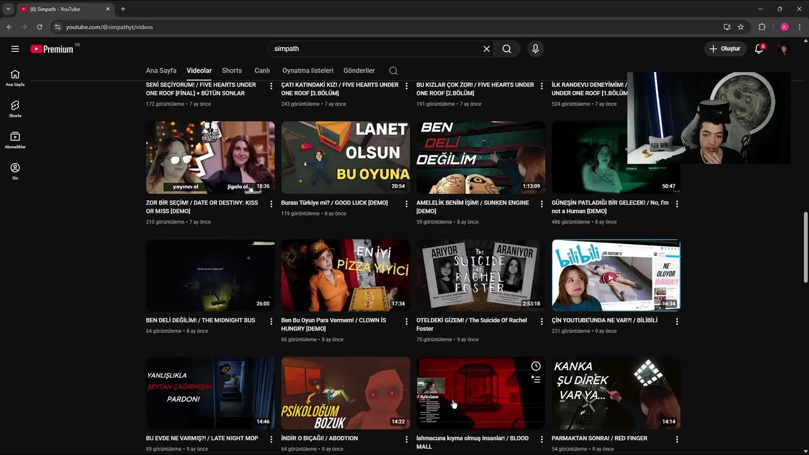809x455 pixels.
Task: Open LANET OLSUN BU OYUNA thumbnail
Action: [x=345, y=157]
